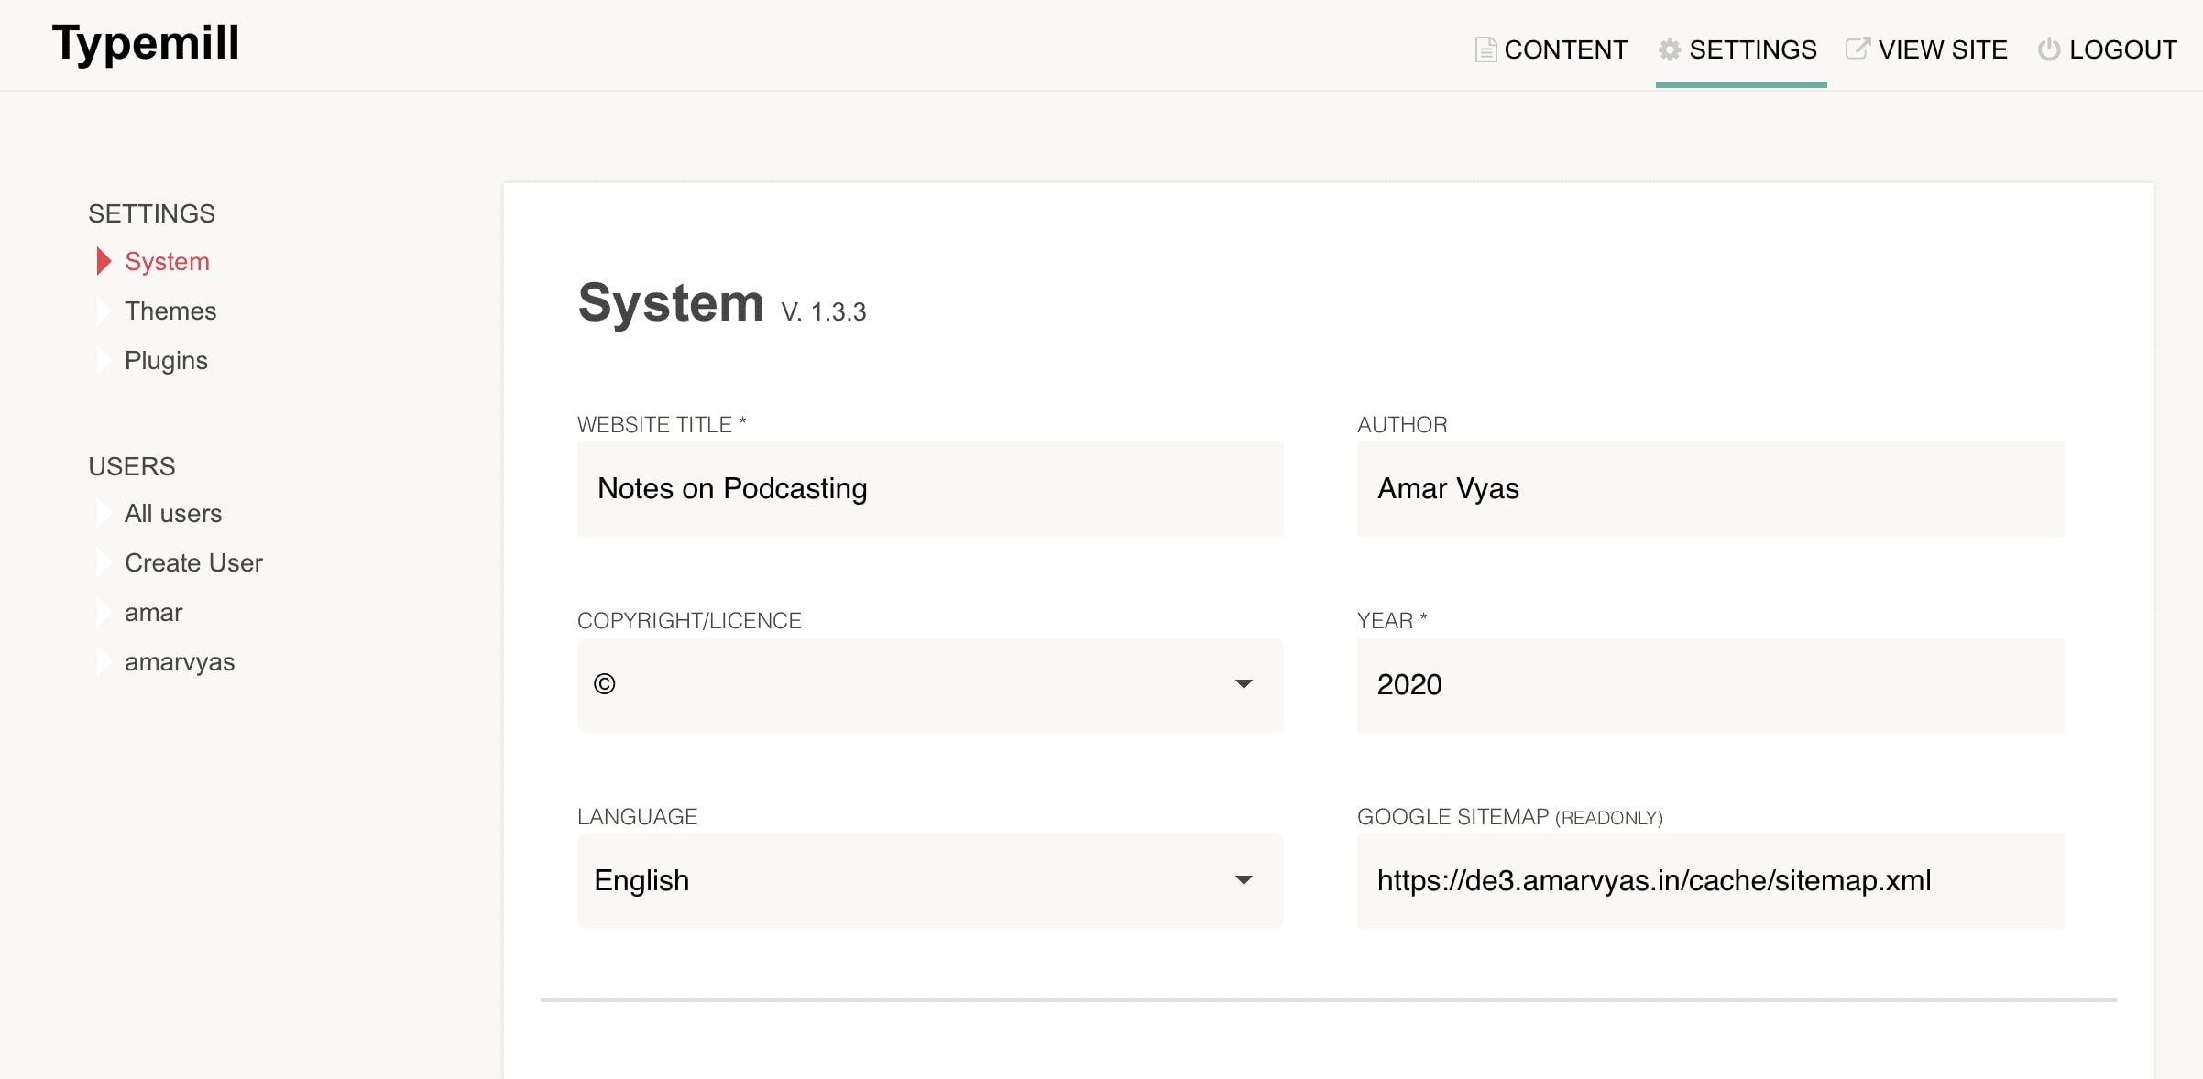The image size is (2203, 1079).
Task: Click the USERS section heading
Action: point(132,466)
